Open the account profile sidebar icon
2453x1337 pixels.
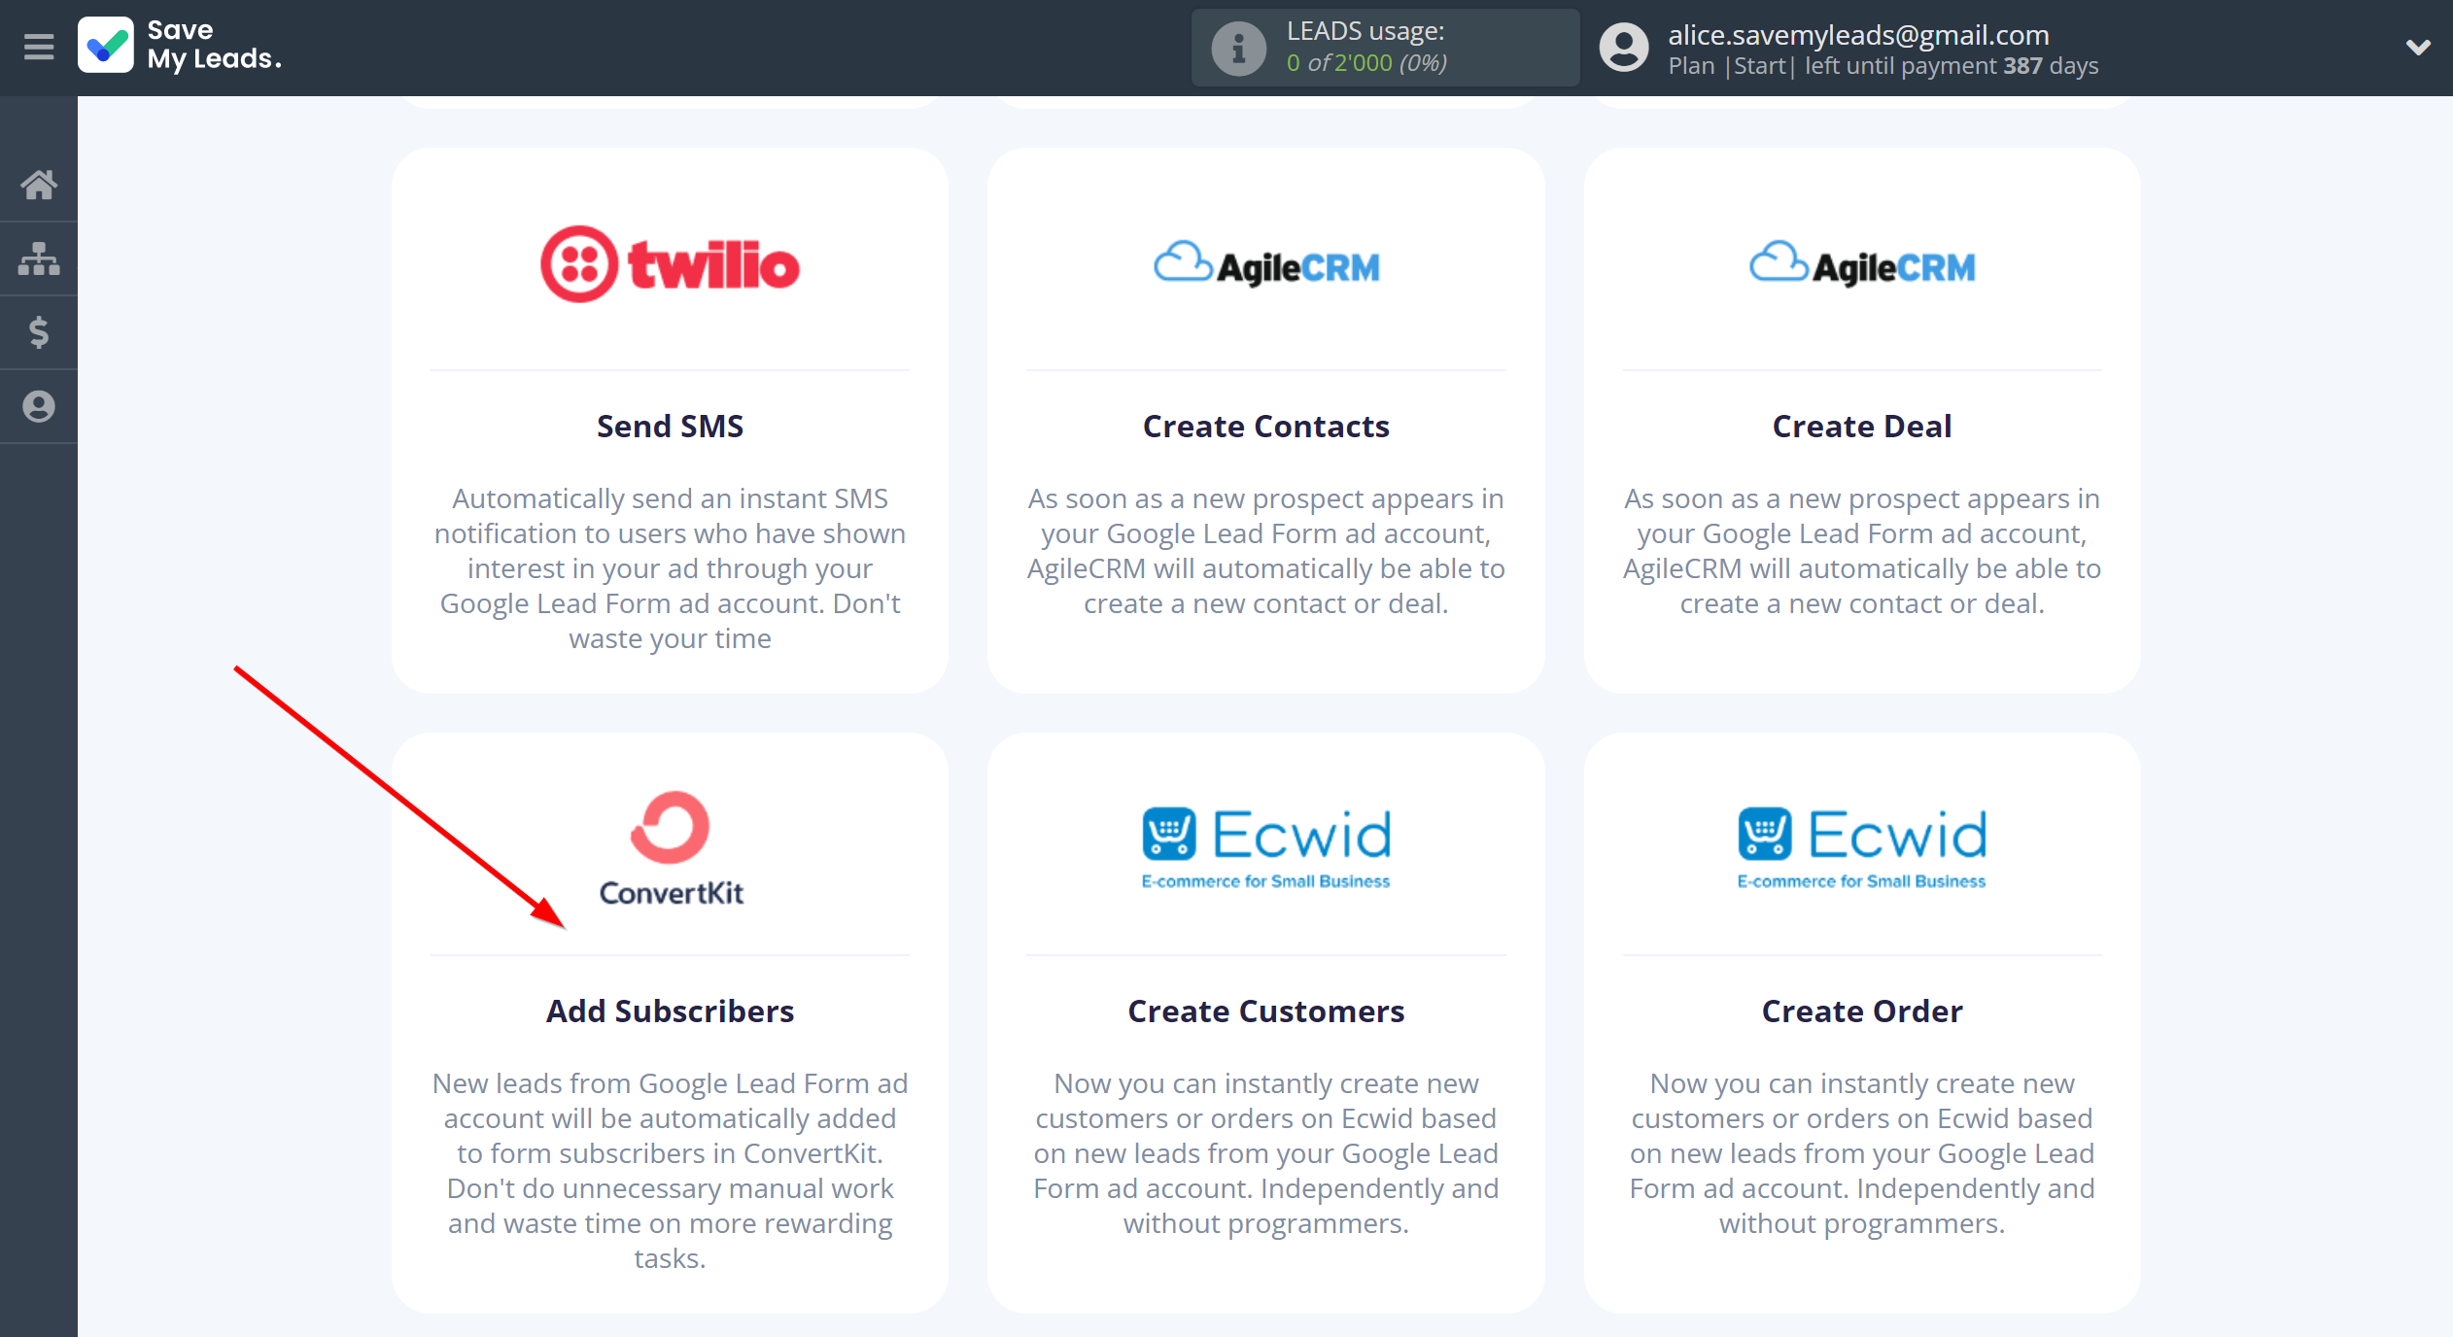click(39, 406)
